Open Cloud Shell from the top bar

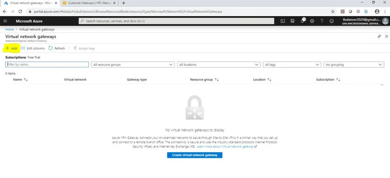283,21
